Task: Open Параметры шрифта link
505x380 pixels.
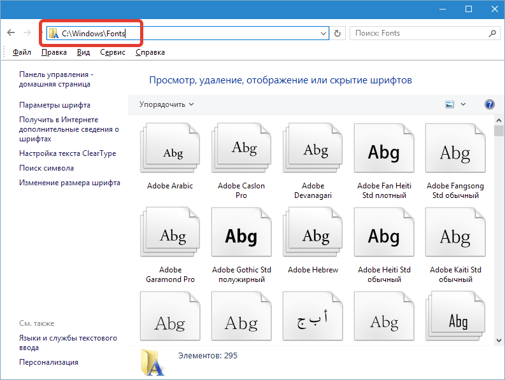Action: click(x=55, y=105)
